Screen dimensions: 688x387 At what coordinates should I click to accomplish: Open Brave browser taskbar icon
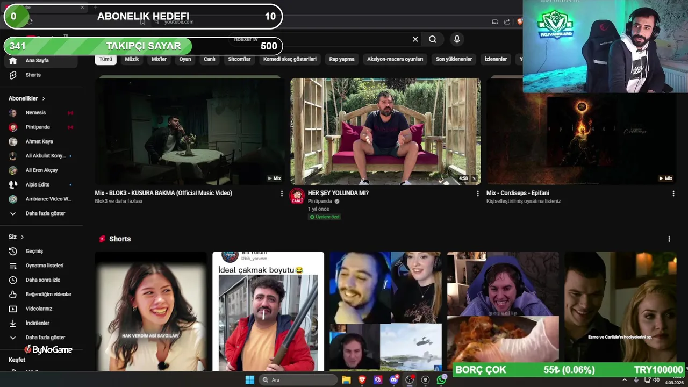[x=362, y=379]
